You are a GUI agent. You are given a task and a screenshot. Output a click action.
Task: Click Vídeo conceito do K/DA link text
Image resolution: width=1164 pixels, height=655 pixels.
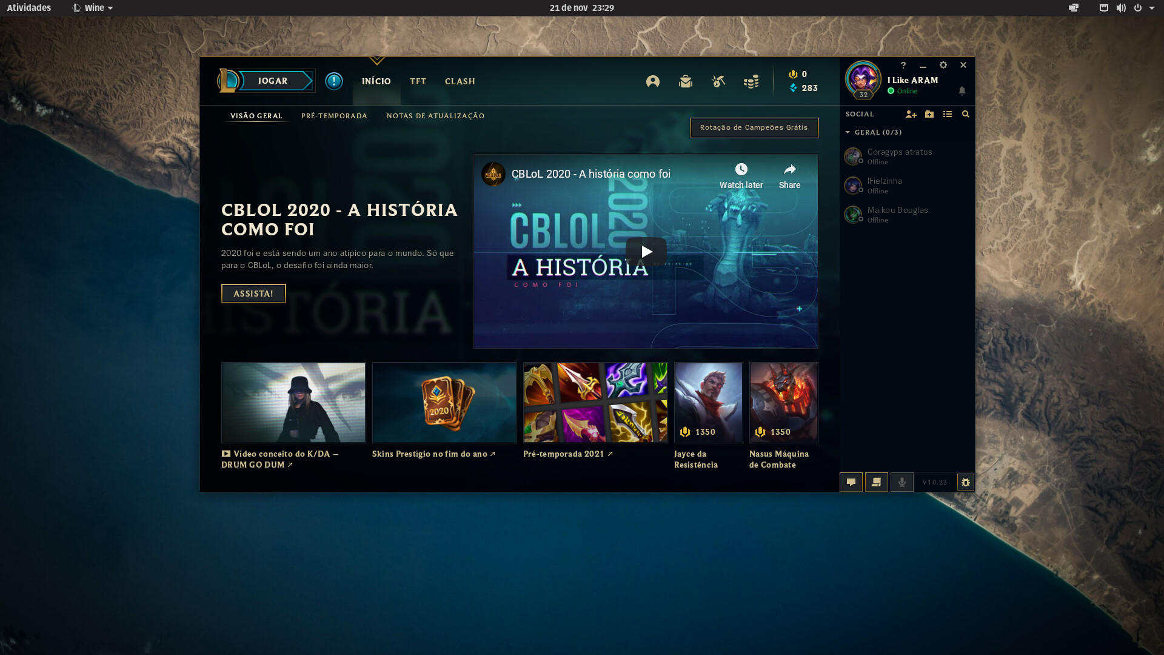point(279,459)
